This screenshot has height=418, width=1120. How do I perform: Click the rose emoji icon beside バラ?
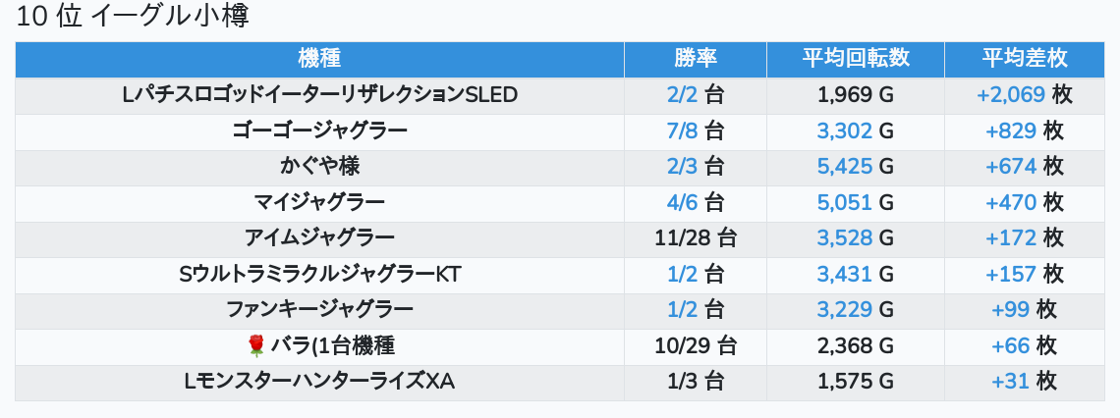click(255, 346)
